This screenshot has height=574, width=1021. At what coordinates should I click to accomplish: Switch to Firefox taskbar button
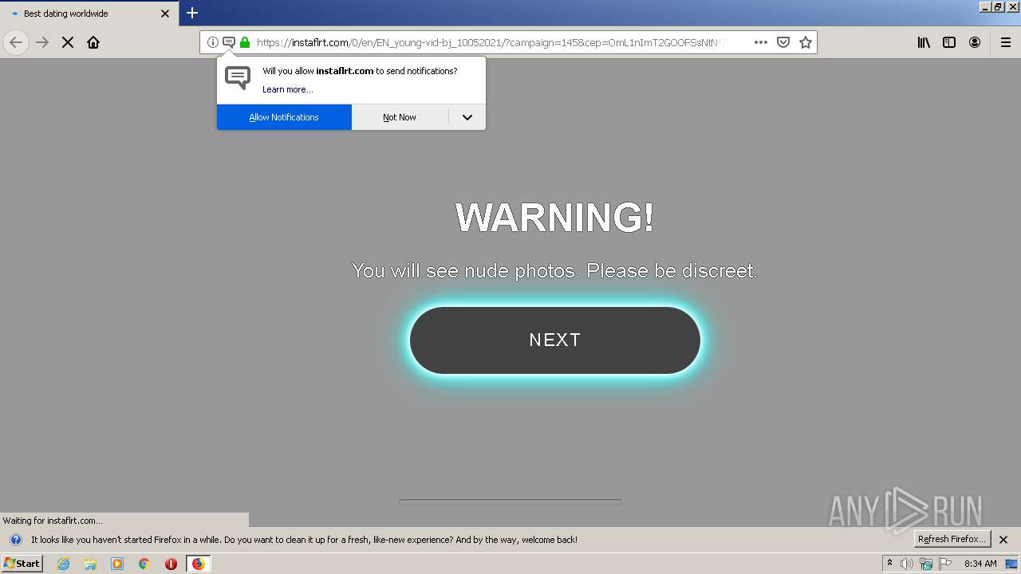(198, 564)
